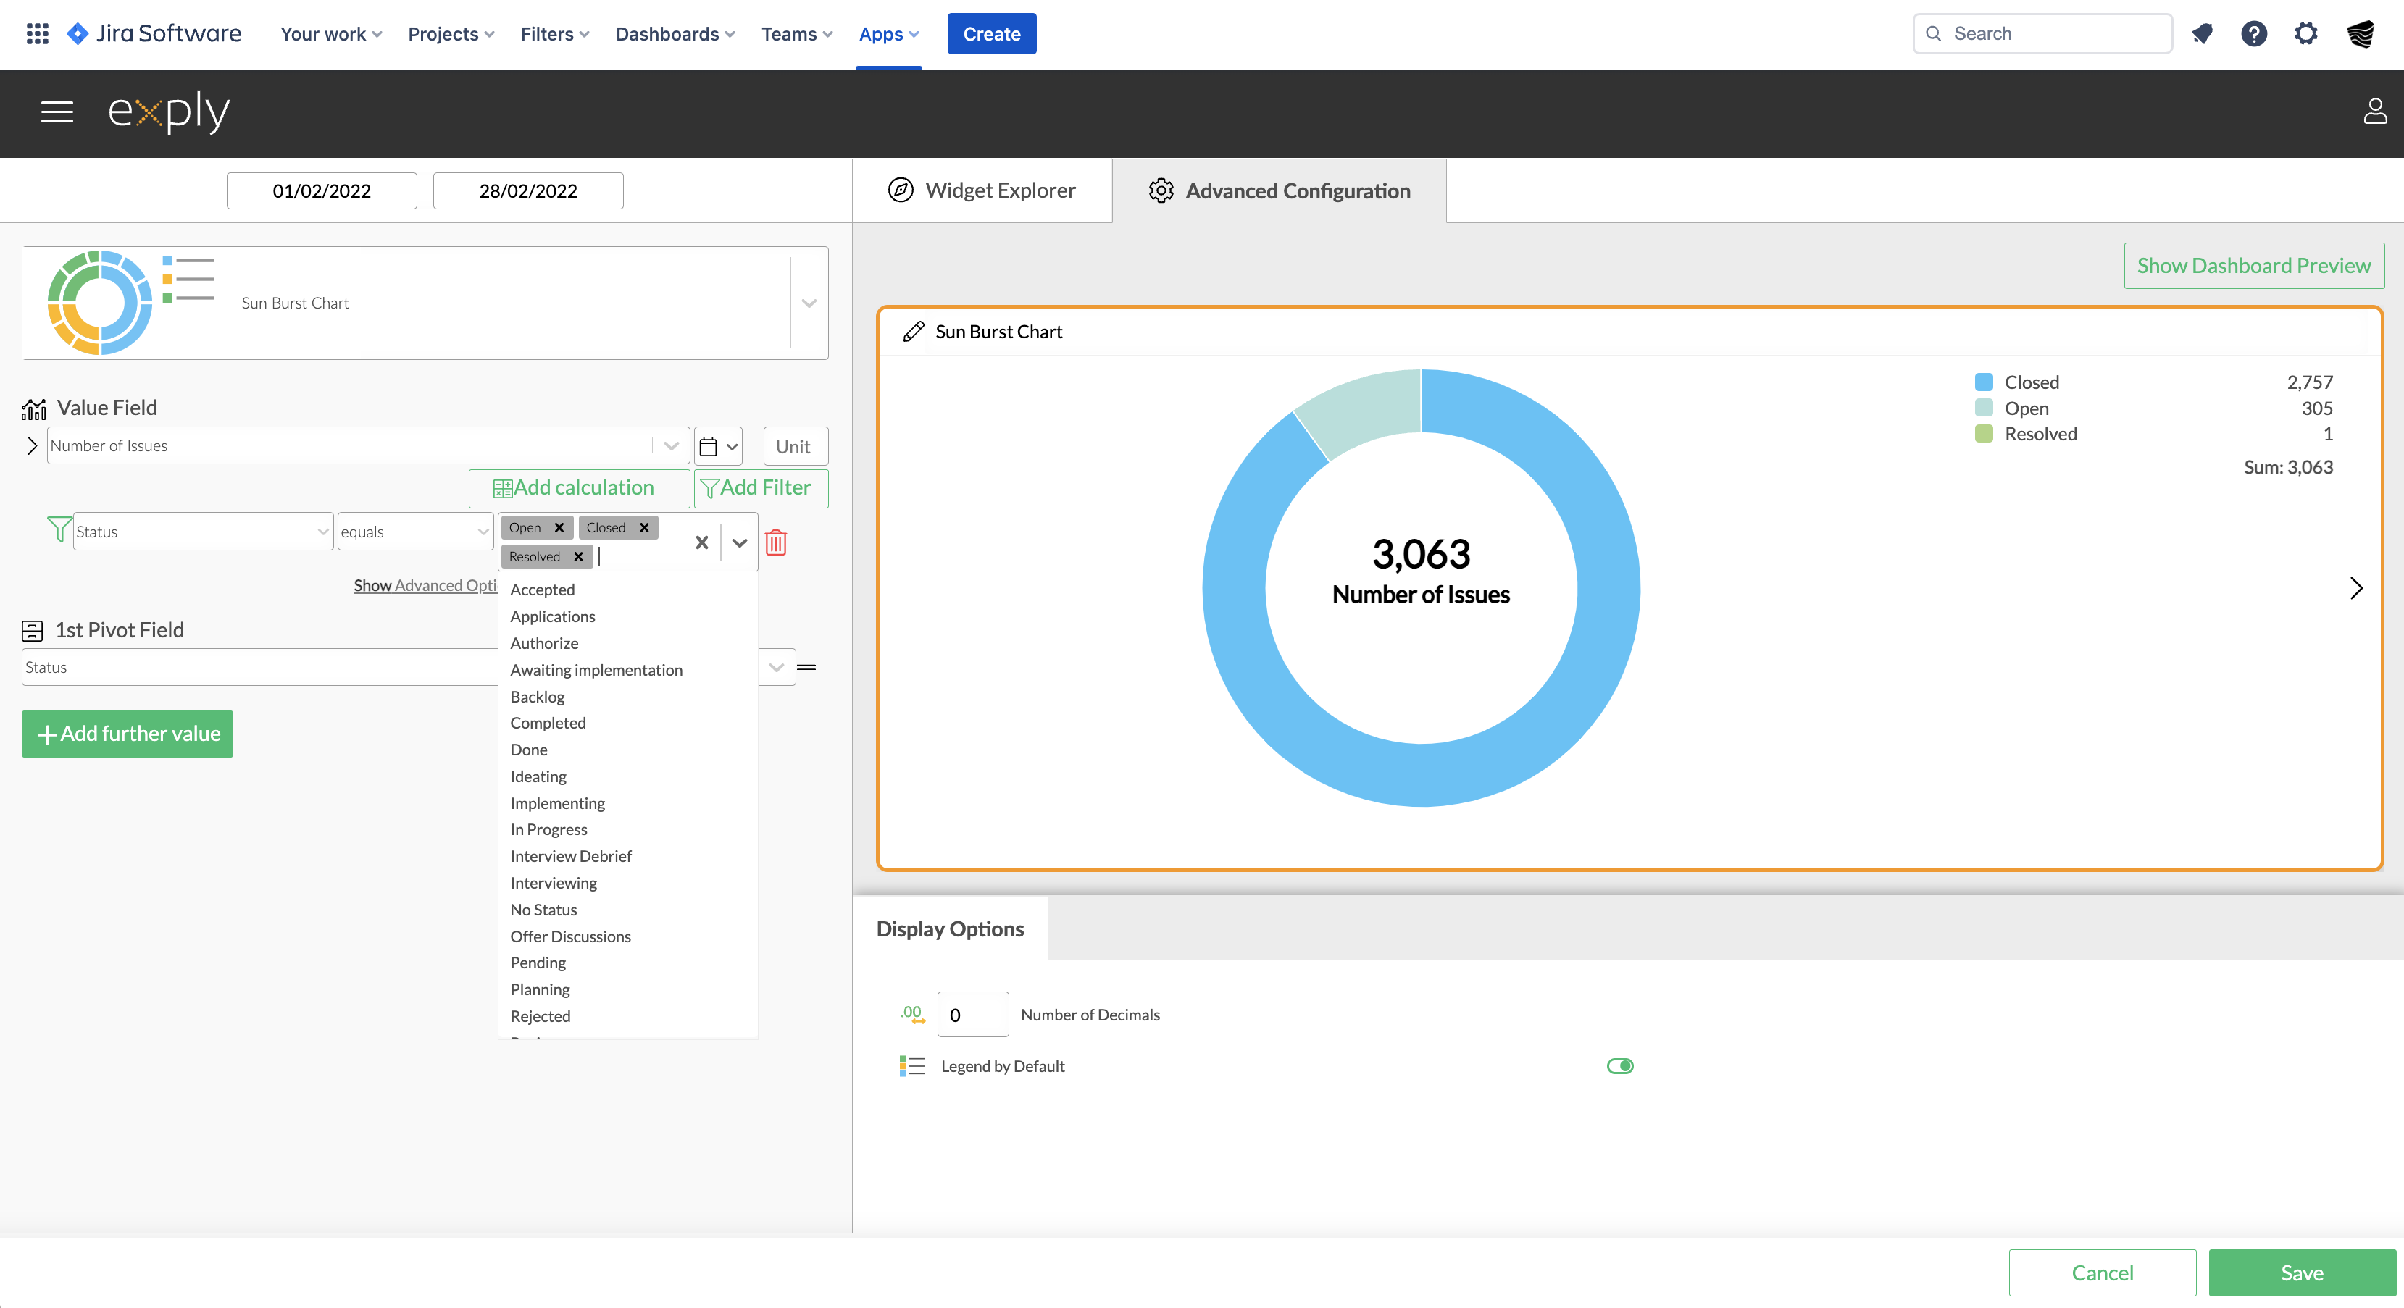Delete the Status filter with the trash icon
The width and height of the screenshot is (2404, 1308).
coord(775,542)
